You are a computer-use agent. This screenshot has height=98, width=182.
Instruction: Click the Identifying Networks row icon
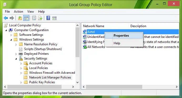coord(85,42)
